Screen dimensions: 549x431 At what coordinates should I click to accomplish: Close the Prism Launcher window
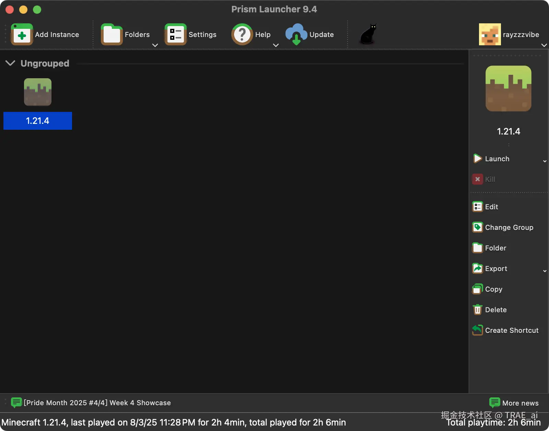click(x=10, y=10)
